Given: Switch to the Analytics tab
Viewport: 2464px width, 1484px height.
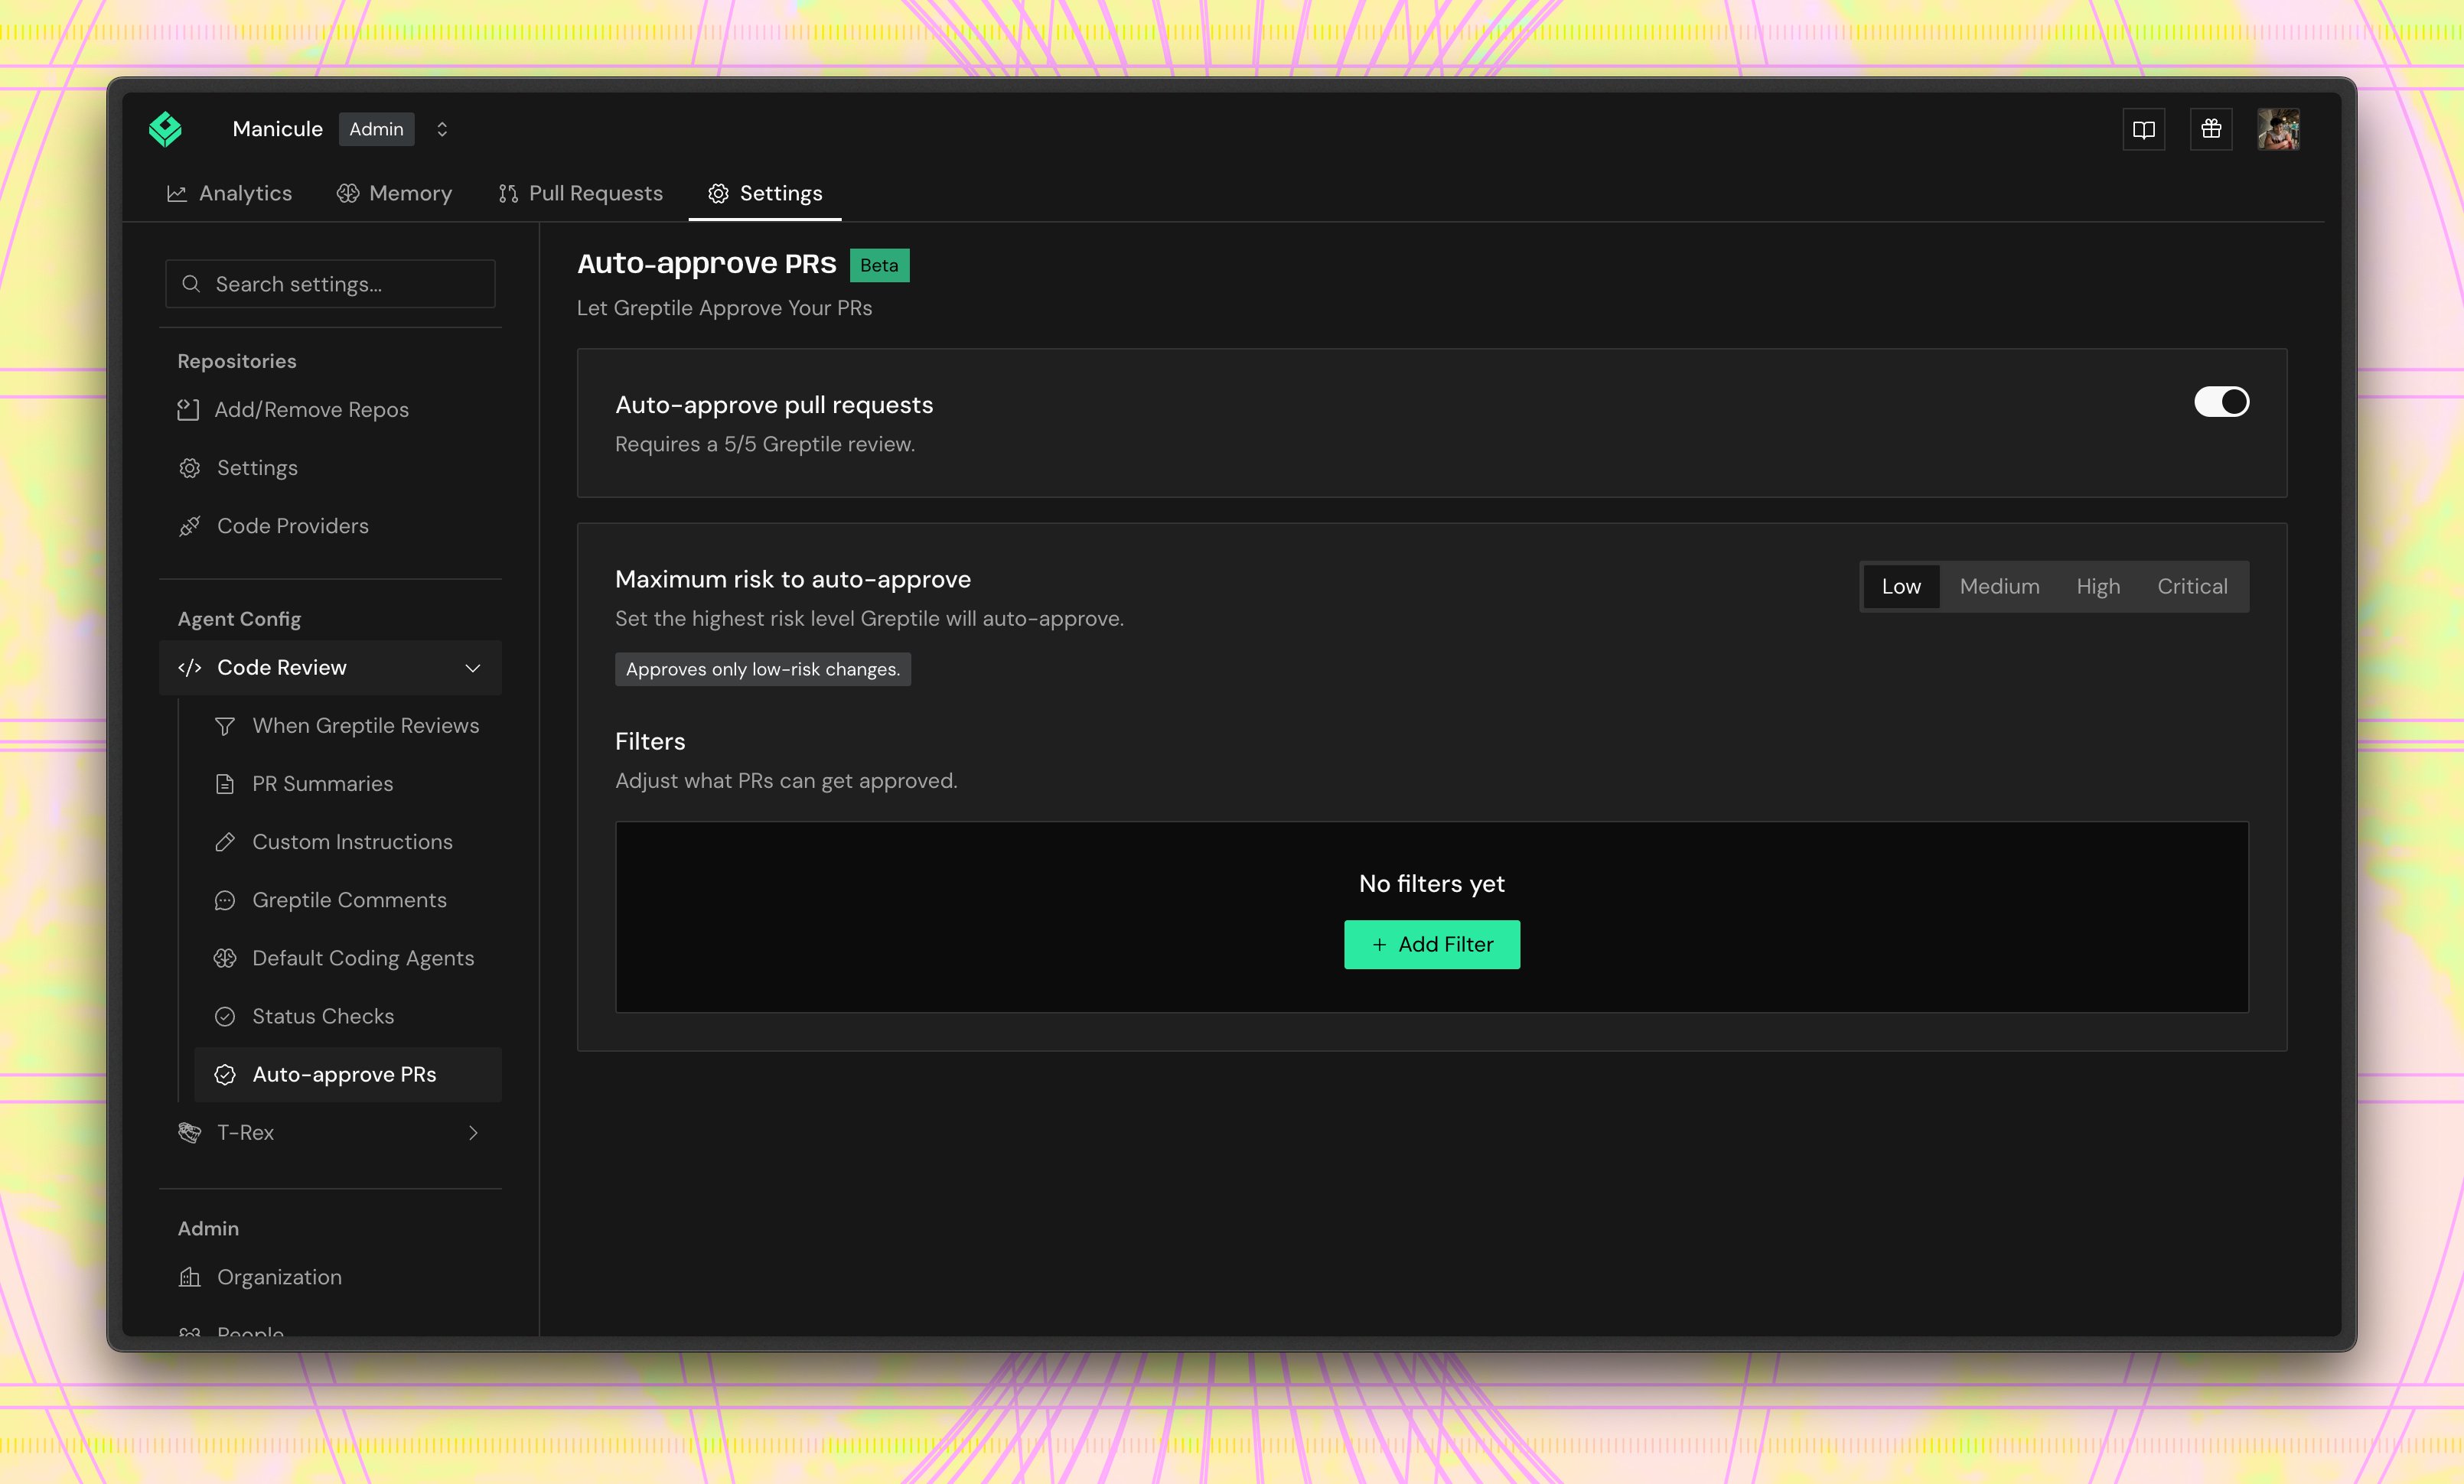Looking at the screenshot, I should [229, 193].
